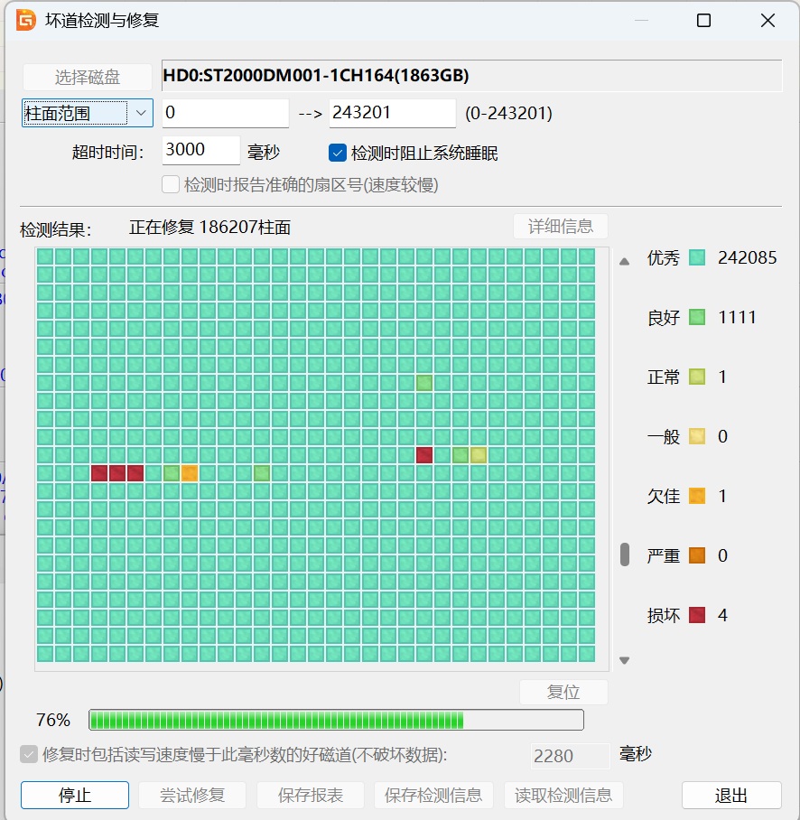Click the end cylinder field showing 243201
This screenshot has width=800, height=820.
392,113
